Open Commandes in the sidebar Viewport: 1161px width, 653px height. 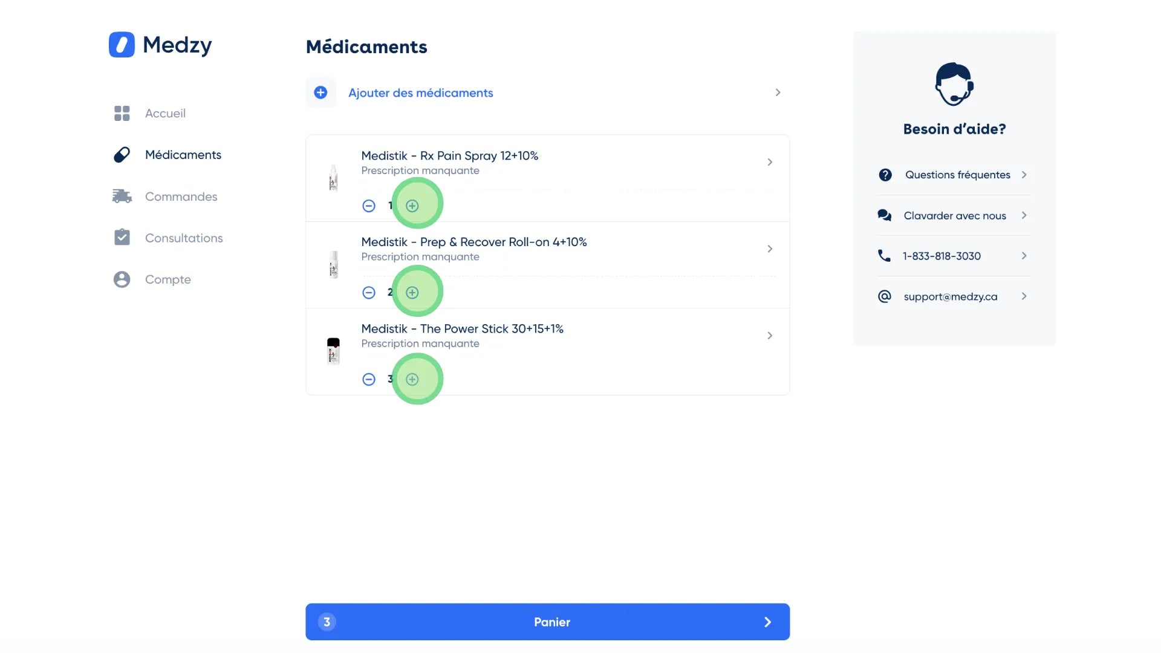[181, 197]
